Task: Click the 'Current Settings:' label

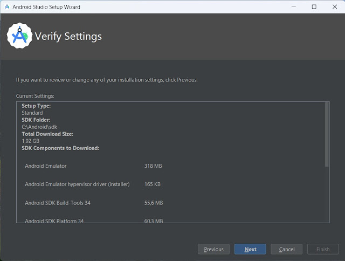Action: click(35, 96)
